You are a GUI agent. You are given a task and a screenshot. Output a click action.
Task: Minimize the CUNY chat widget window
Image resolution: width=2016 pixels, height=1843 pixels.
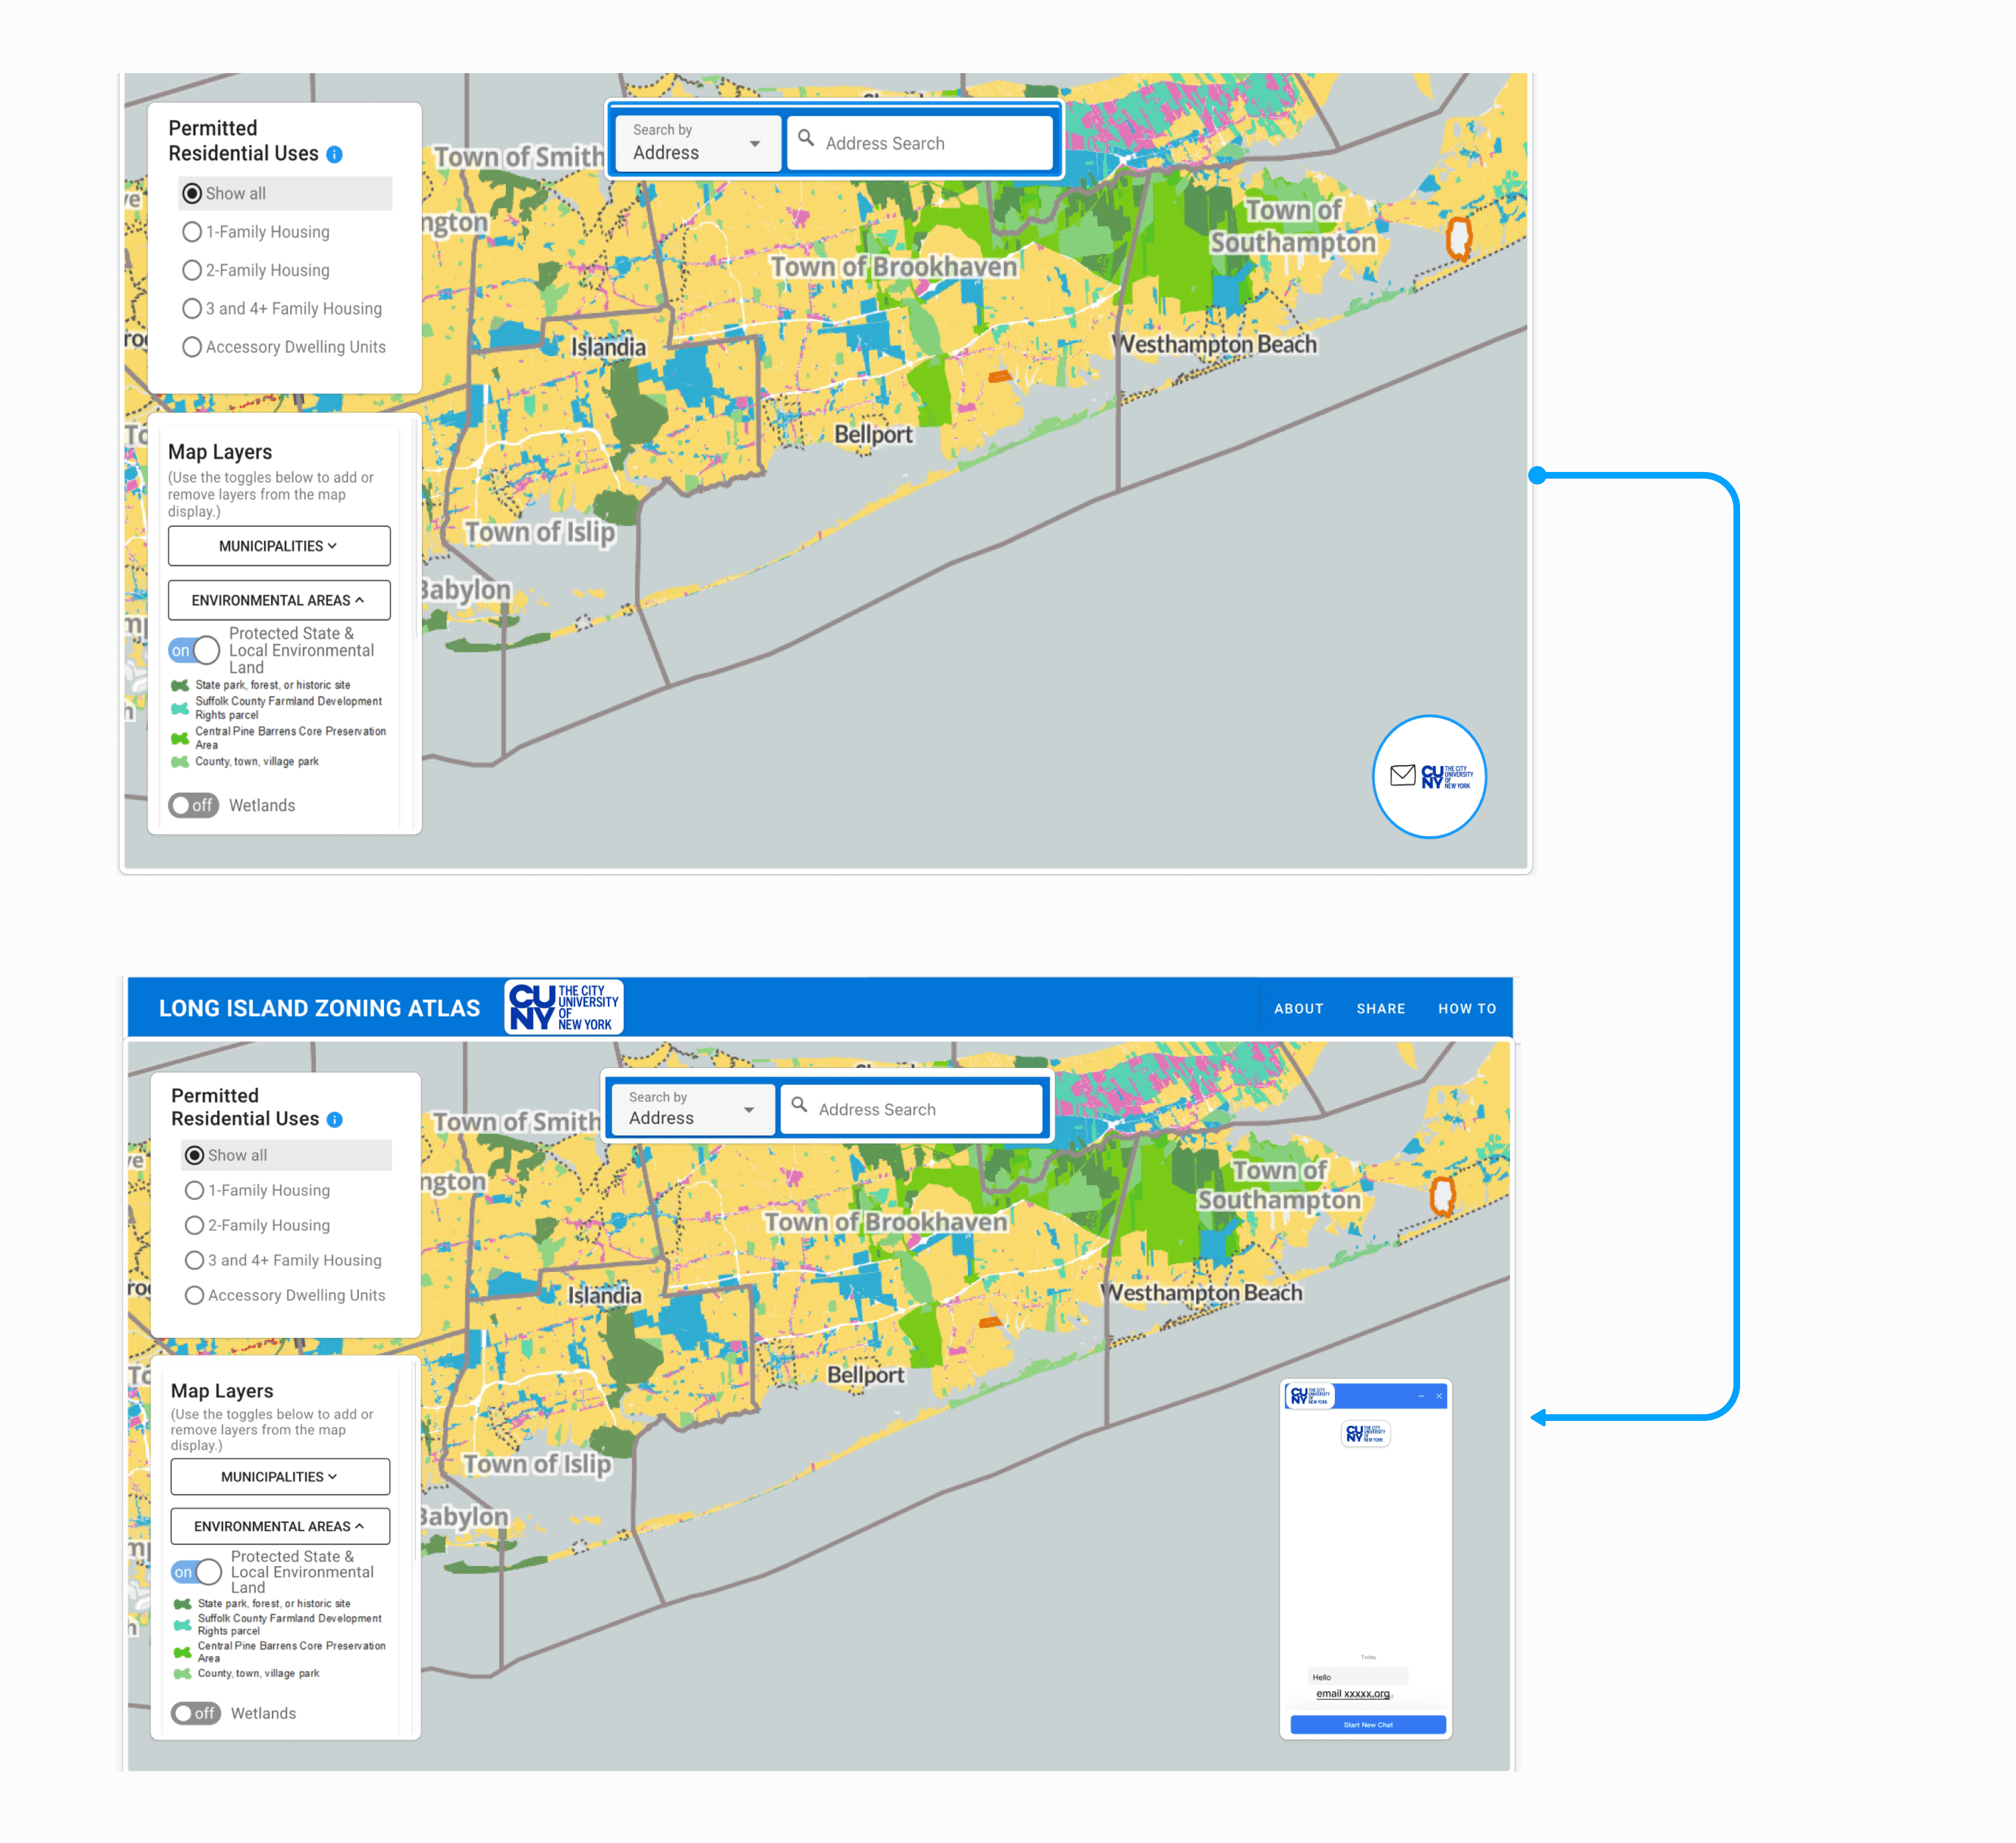[1421, 1396]
